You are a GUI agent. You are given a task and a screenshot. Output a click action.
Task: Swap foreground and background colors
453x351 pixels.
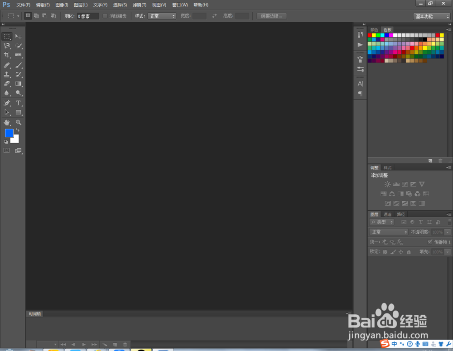18,130
